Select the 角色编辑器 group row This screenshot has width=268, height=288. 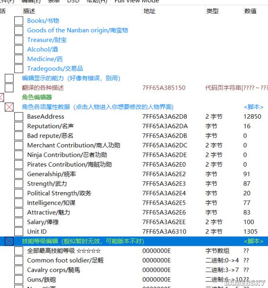pos(37,97)
